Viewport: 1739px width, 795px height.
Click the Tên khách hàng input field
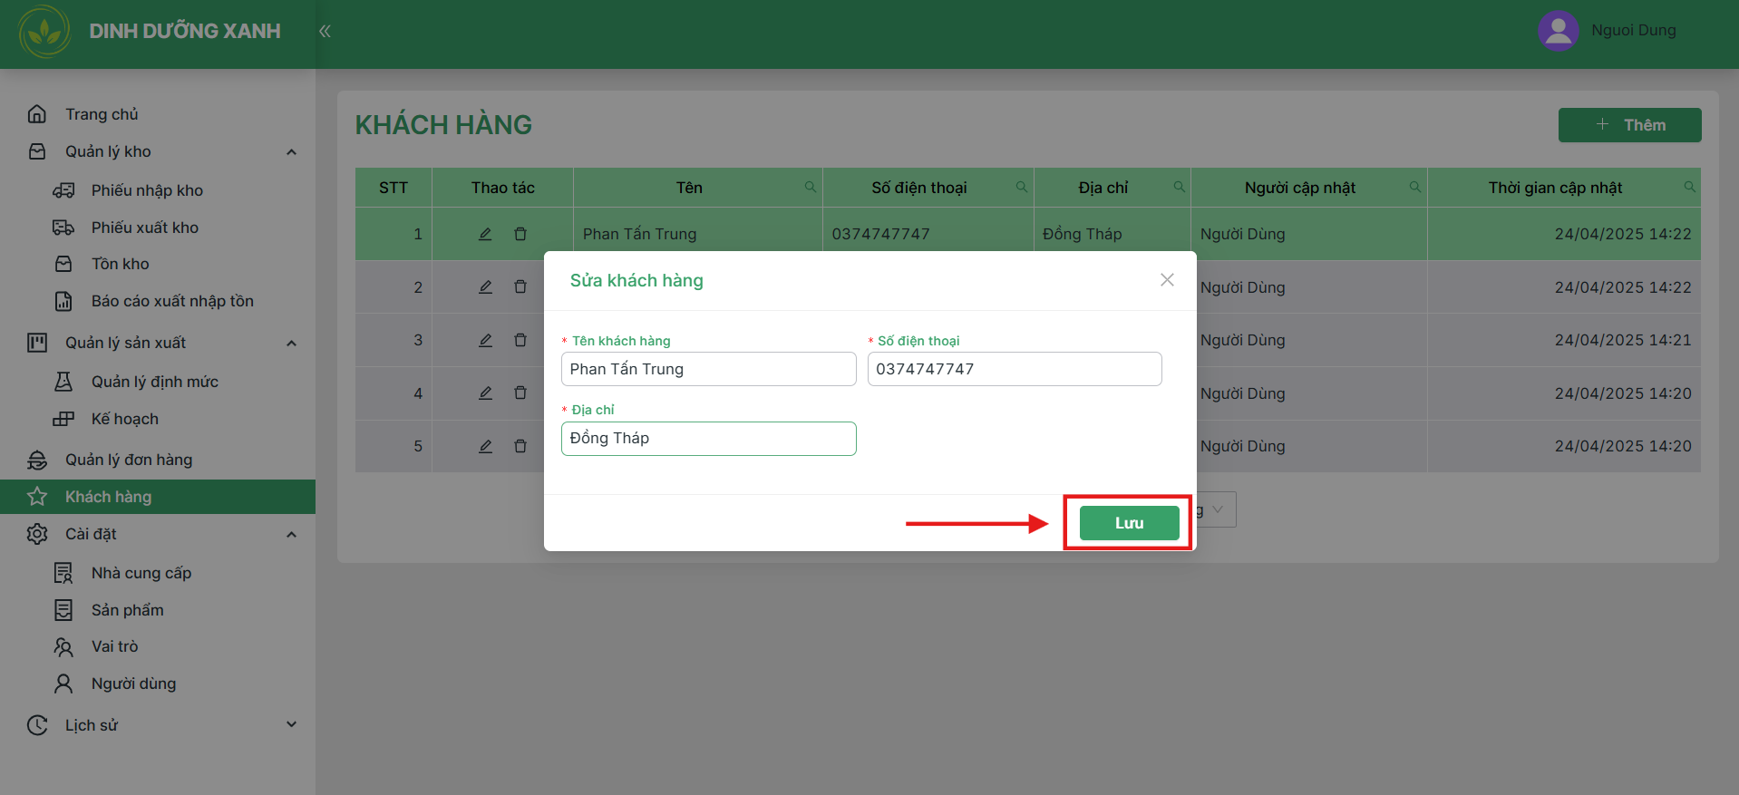click(708, 369)
